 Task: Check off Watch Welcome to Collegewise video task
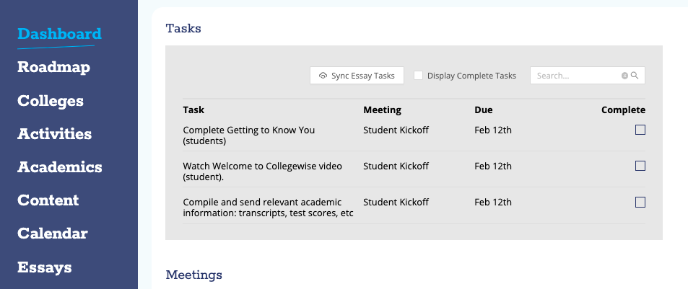tap(640, 166)
